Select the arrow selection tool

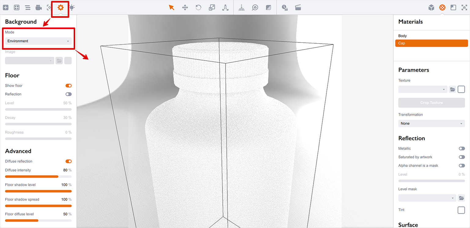171,7
